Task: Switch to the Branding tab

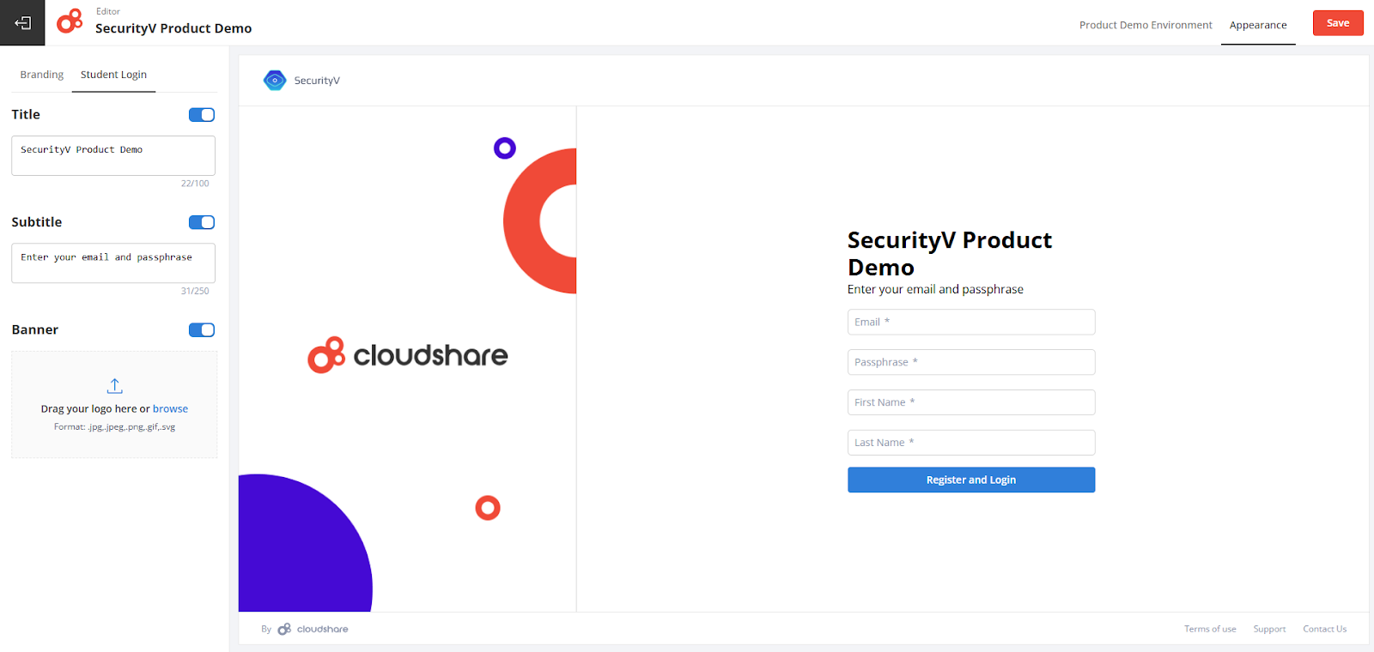Action: (x=40, y=75)
